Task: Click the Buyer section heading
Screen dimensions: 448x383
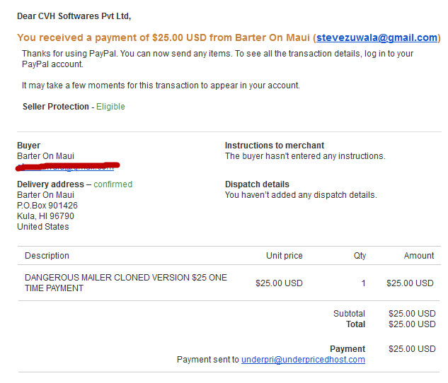Action: pos(28,146)
